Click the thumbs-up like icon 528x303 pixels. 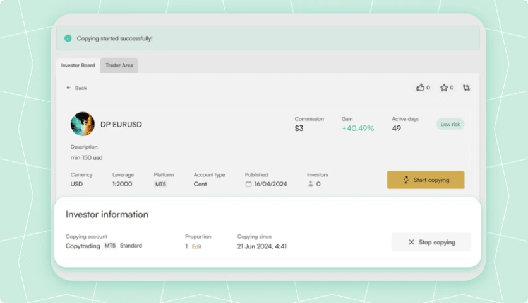coord(420,88)
